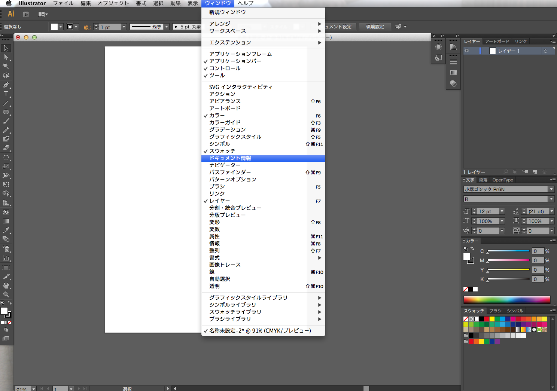
Task: Choose グラデーション from the Window menu
Action: [263, 129]
